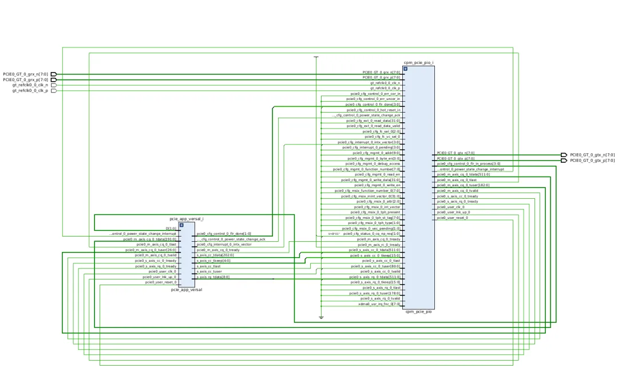This screenshot has height=376, width=618.
Task: Click the D[1:0] input pin on pcie_app_versal
Action: pos(171,228)
